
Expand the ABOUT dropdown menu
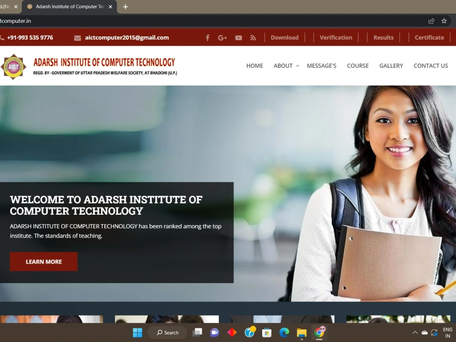[x=286, y=66]
